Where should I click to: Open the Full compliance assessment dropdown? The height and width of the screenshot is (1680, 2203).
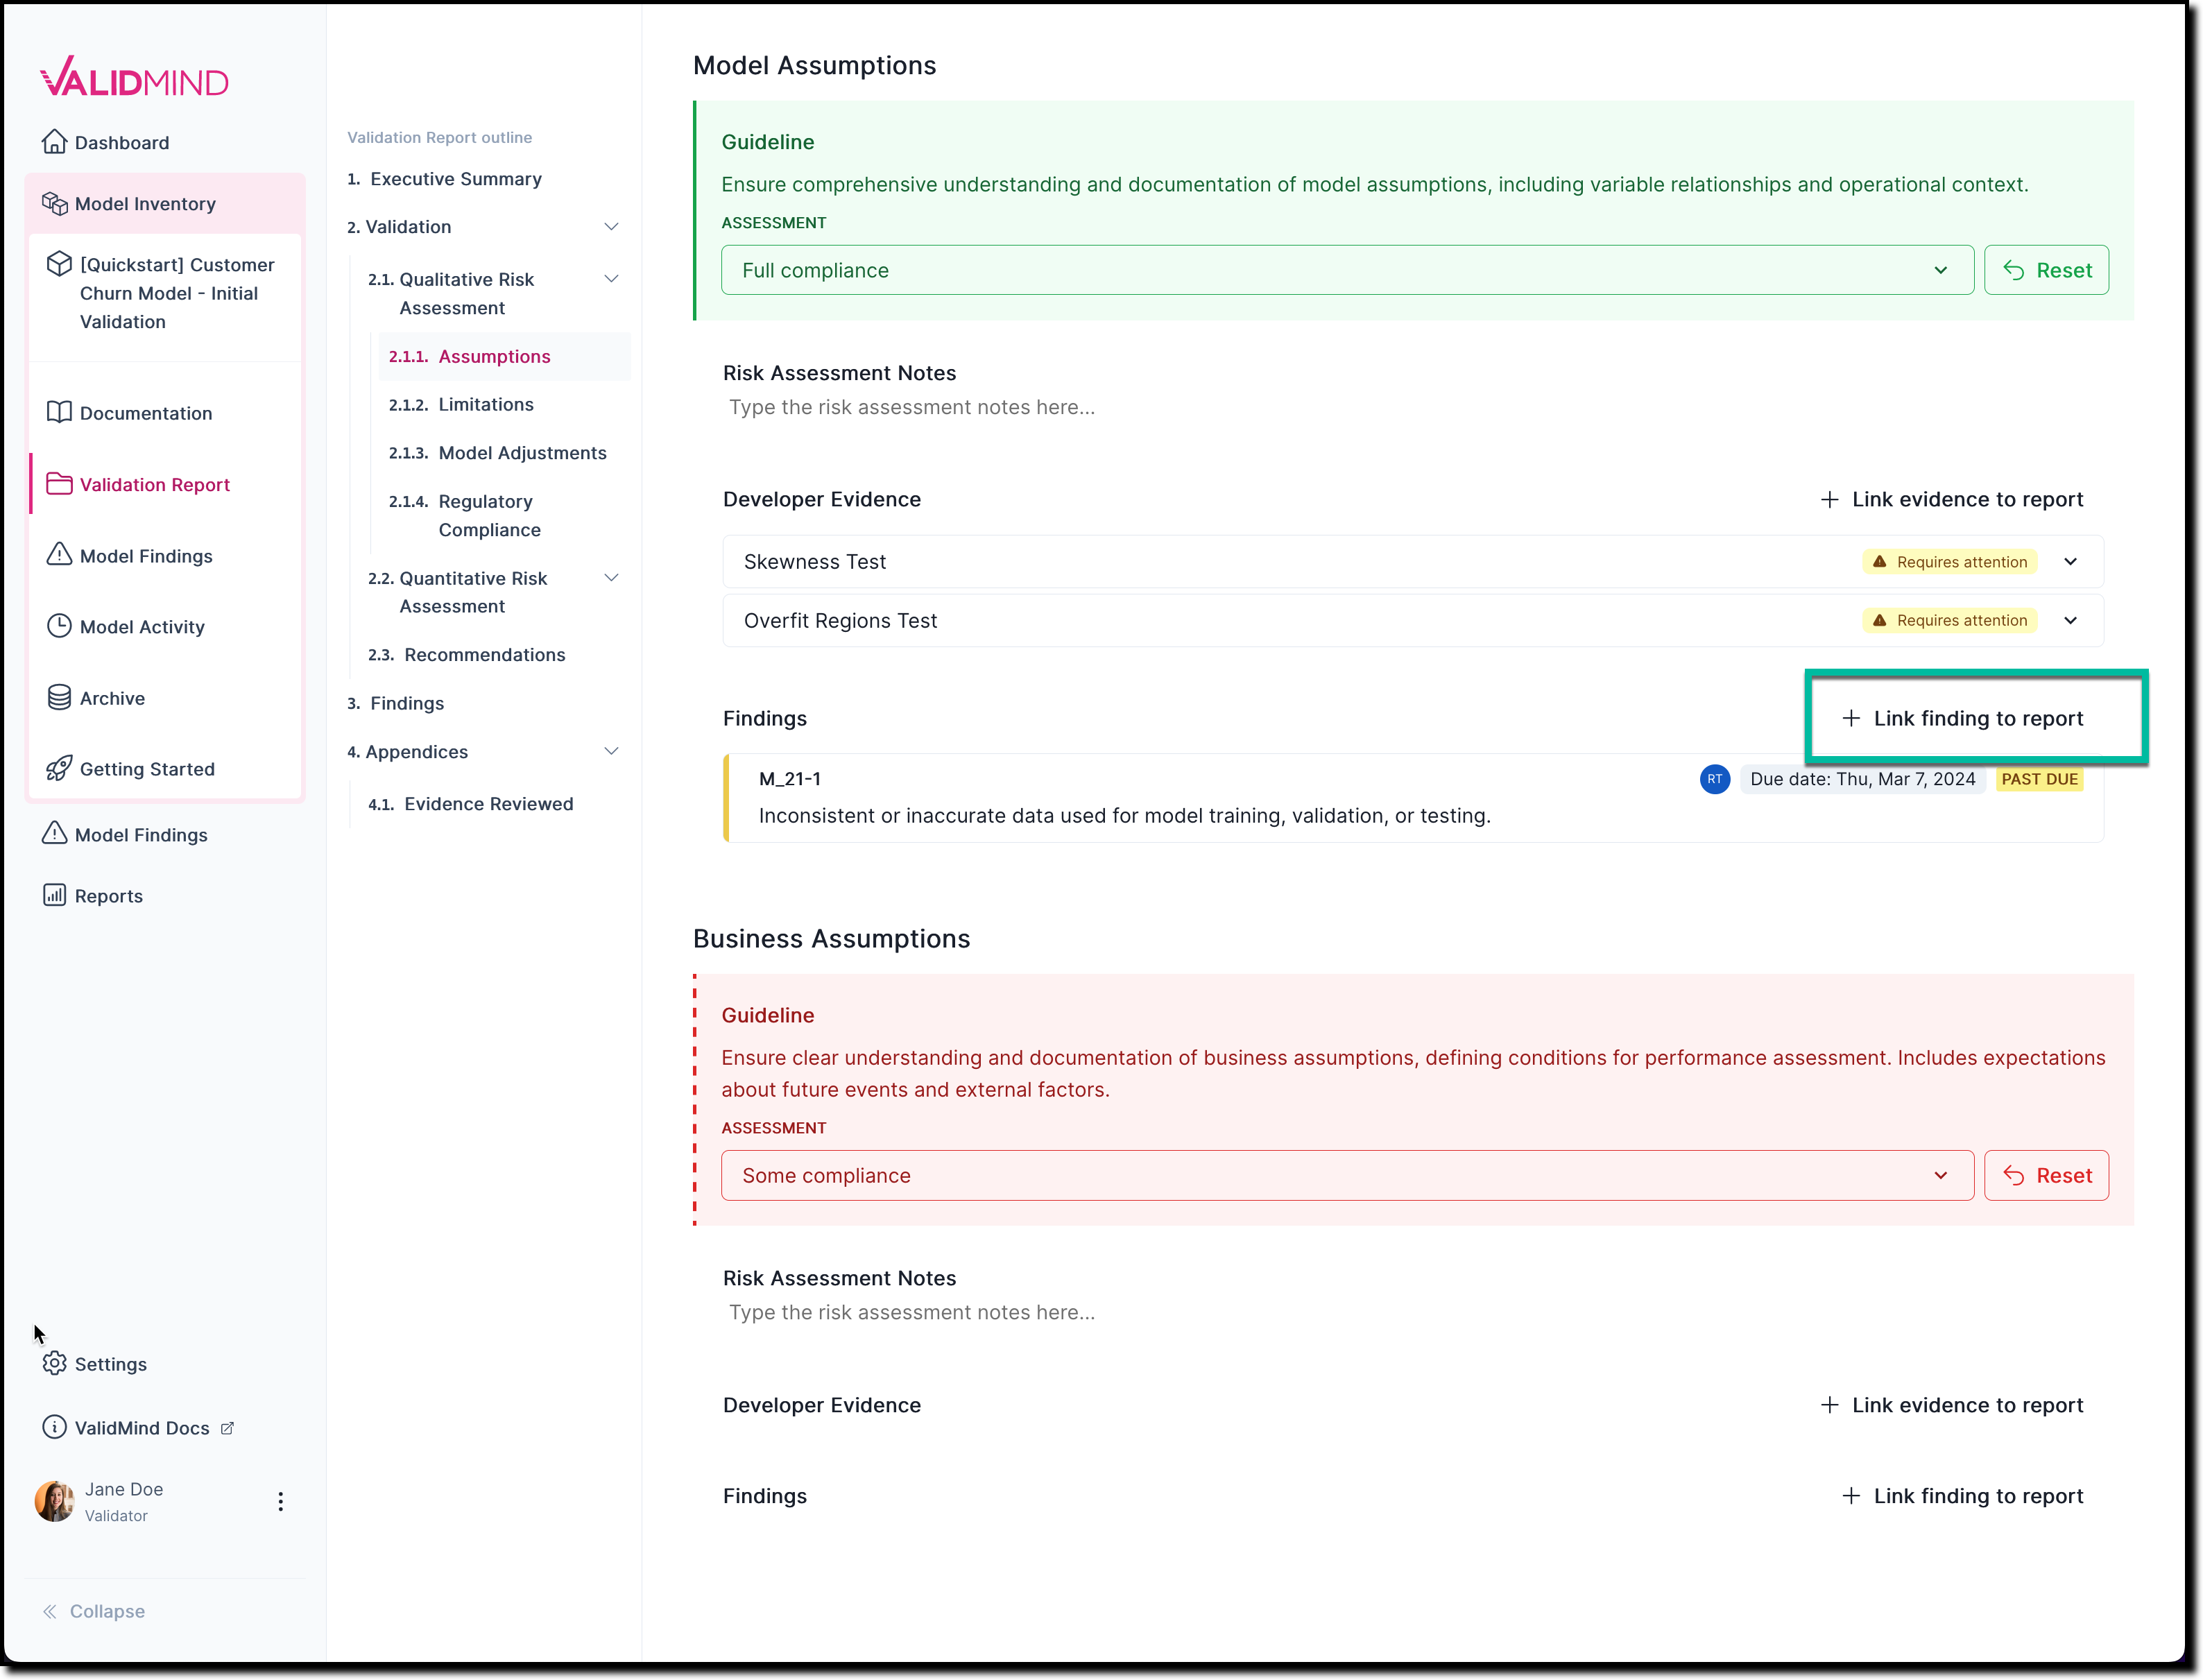pyautogui.click(x=1941, y=270)
